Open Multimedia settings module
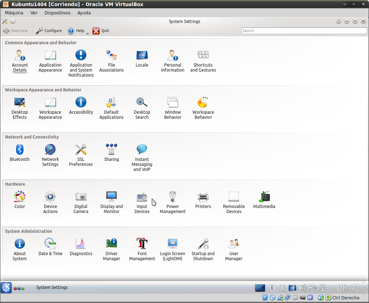The height and width of the screenshot is (303, 369). (264, 200)
